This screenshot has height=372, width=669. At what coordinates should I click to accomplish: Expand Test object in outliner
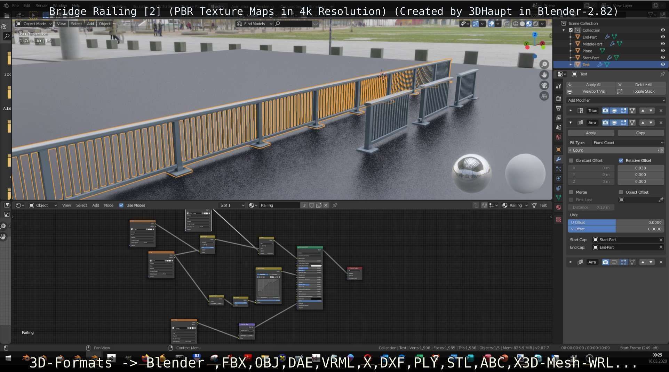coord(571,65)
